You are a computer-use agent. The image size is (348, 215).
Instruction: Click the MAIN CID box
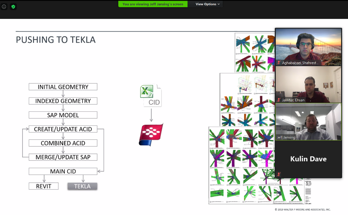click(x=63, y=171)
